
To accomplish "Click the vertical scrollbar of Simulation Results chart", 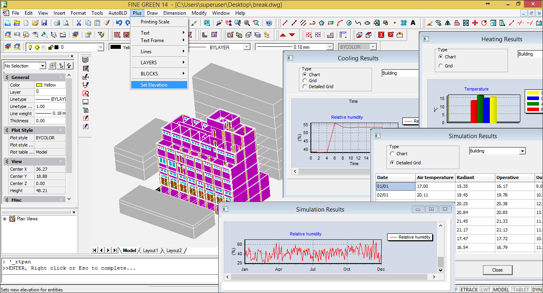I will (x=440, y=248).
